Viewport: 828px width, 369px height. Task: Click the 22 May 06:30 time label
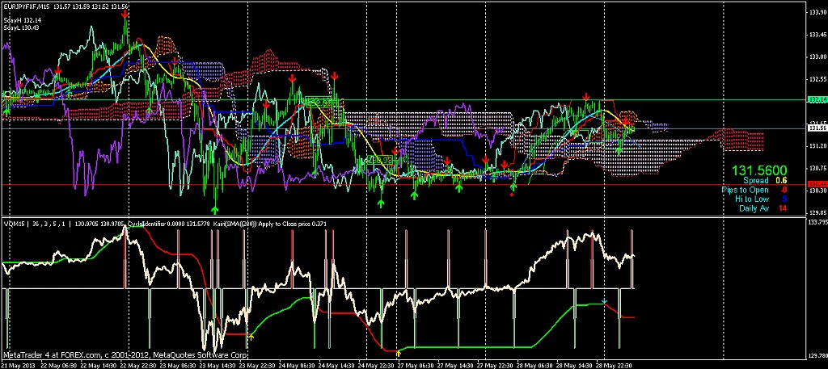point(58,365)
